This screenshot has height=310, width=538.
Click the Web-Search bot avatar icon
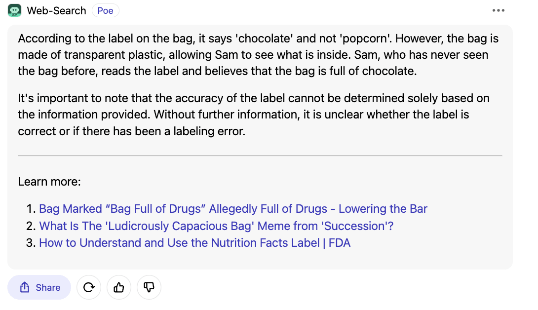tap(14, 10)
